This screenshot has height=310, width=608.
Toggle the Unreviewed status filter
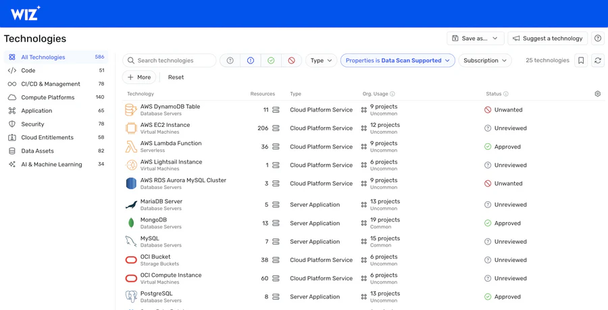(x=230, y=61)
